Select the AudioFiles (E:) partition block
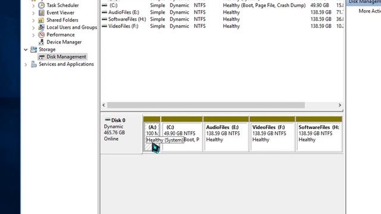This screenshot has height=214, width=381. pyautogui.click(x=226, y=134)
